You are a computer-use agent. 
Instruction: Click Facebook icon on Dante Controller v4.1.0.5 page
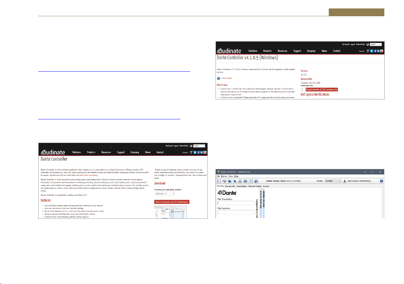pyautogui.click(x=375, y=51)
